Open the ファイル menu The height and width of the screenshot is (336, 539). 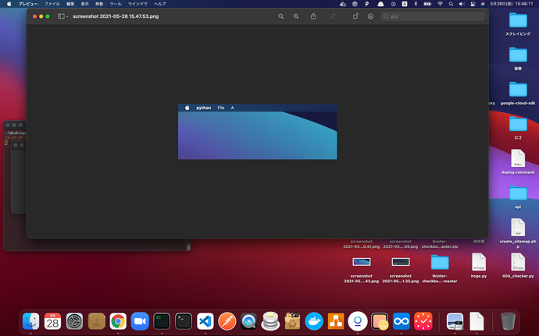tap(52, 4)
